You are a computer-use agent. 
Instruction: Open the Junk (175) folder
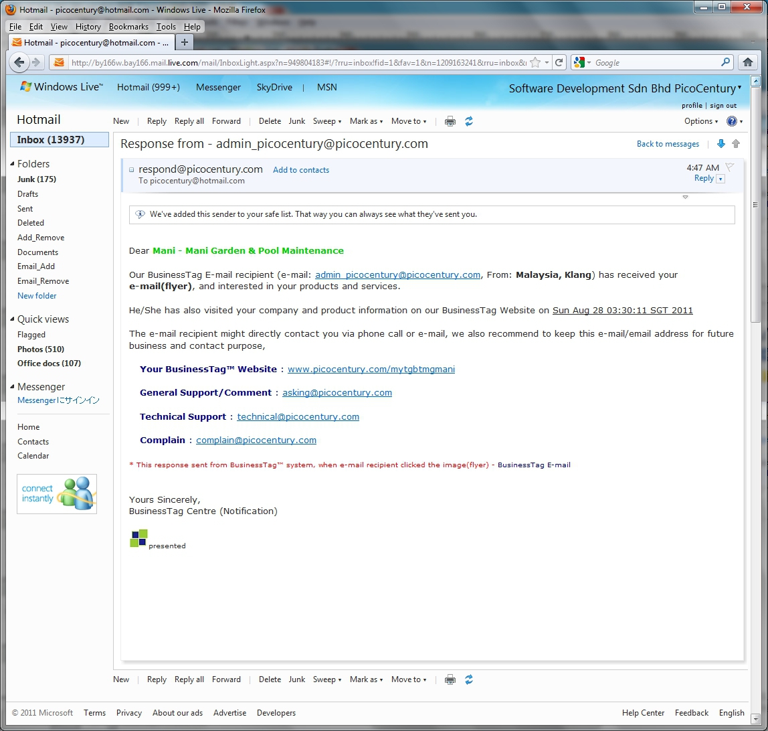(37, 179)
